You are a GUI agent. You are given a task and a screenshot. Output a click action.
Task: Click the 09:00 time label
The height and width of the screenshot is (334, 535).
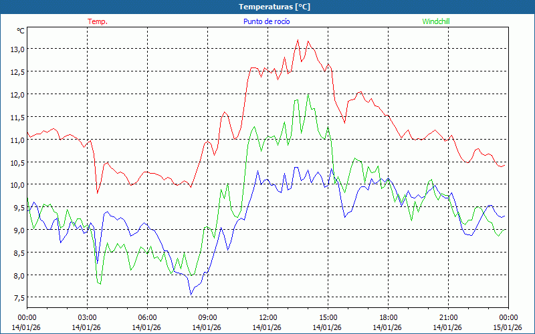[207, 317]
